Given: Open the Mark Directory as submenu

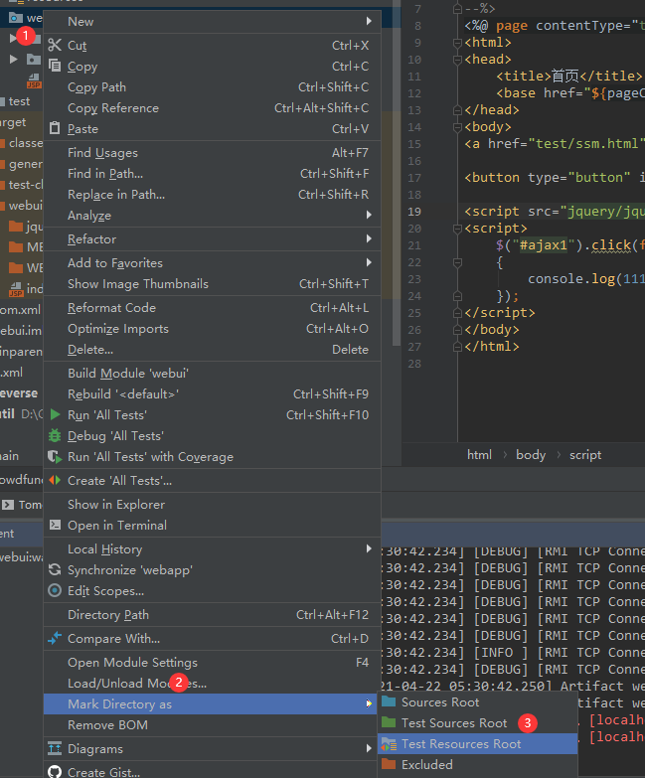Looking at the screenshot, I should [x=213, y=704].
